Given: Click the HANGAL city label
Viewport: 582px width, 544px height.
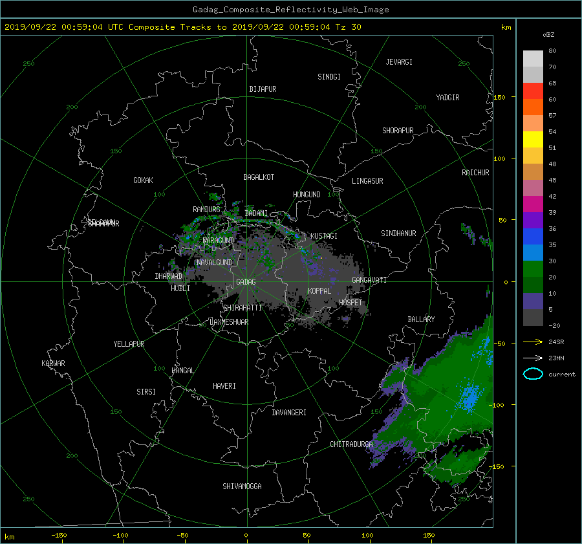Looking at the screenshot, I should pos(182,371).
